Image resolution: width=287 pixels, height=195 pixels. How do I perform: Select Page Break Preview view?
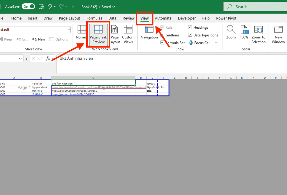[98, 34]
